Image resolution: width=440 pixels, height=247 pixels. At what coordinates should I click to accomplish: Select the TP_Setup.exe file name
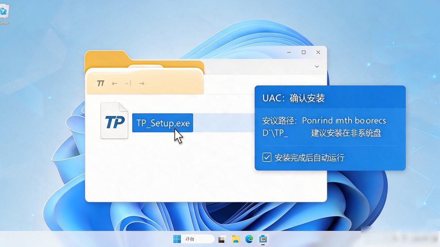(x=163, y=123)
